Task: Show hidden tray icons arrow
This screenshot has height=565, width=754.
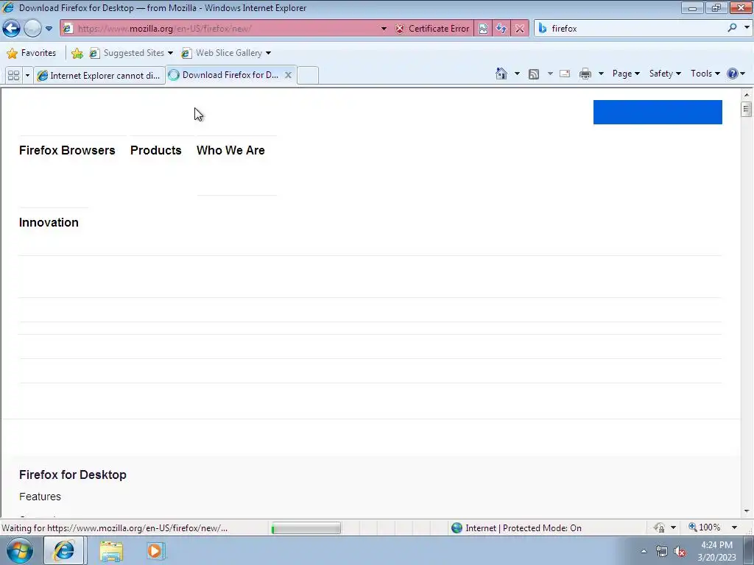Action: [x=644, y=551]
